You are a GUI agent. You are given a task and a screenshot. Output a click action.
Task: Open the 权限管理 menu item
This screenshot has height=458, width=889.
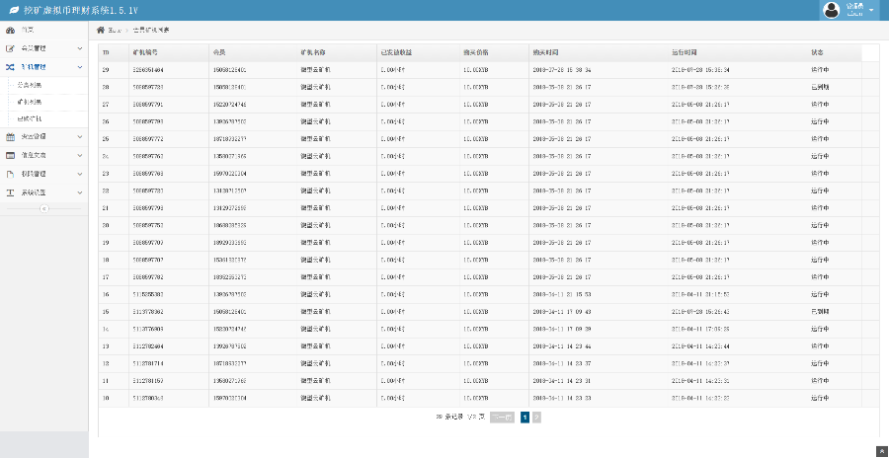coord(44,174)
